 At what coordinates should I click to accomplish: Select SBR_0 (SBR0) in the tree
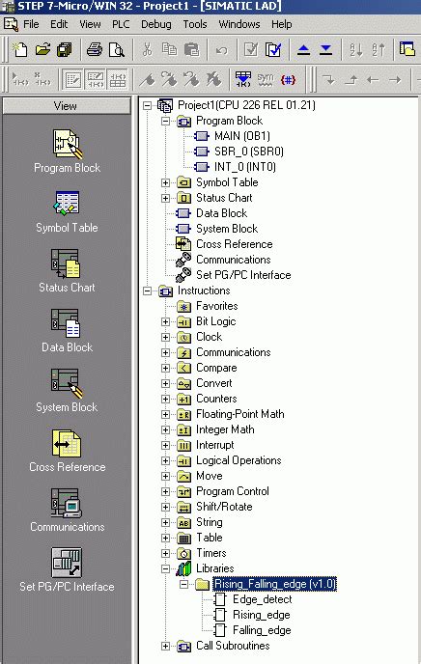click(248, 152)
